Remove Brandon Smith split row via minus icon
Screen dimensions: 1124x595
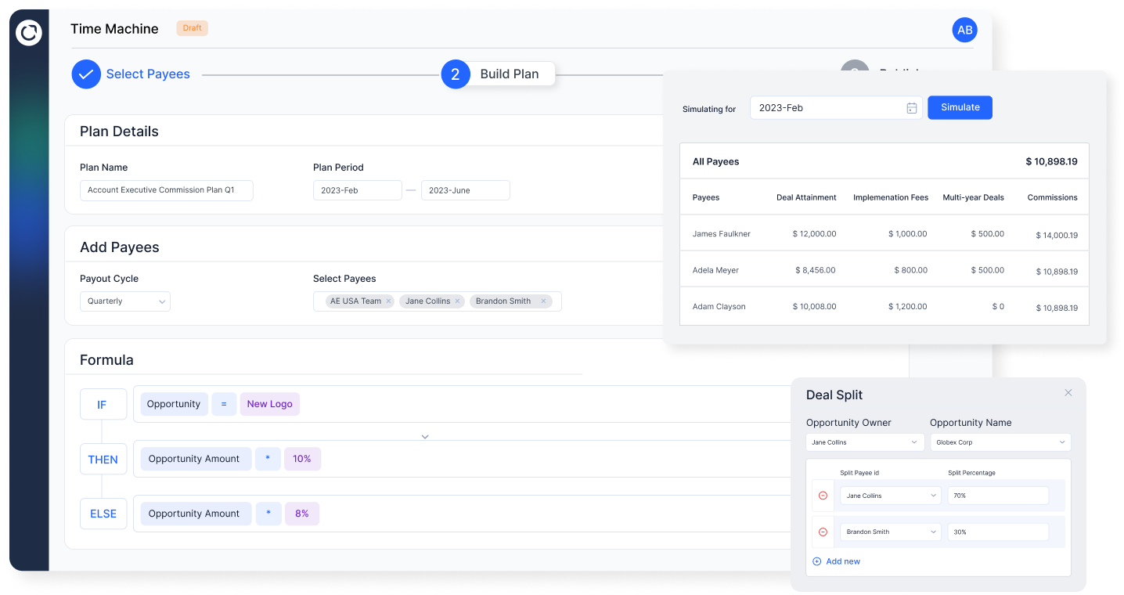click(x=823, y=532)
